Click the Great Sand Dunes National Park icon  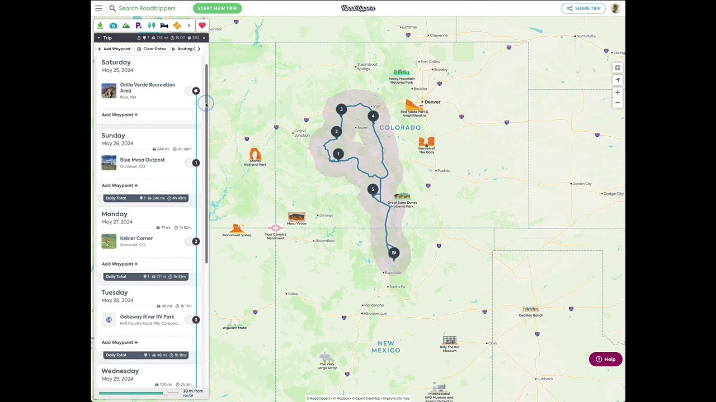(x=402, y=196)
